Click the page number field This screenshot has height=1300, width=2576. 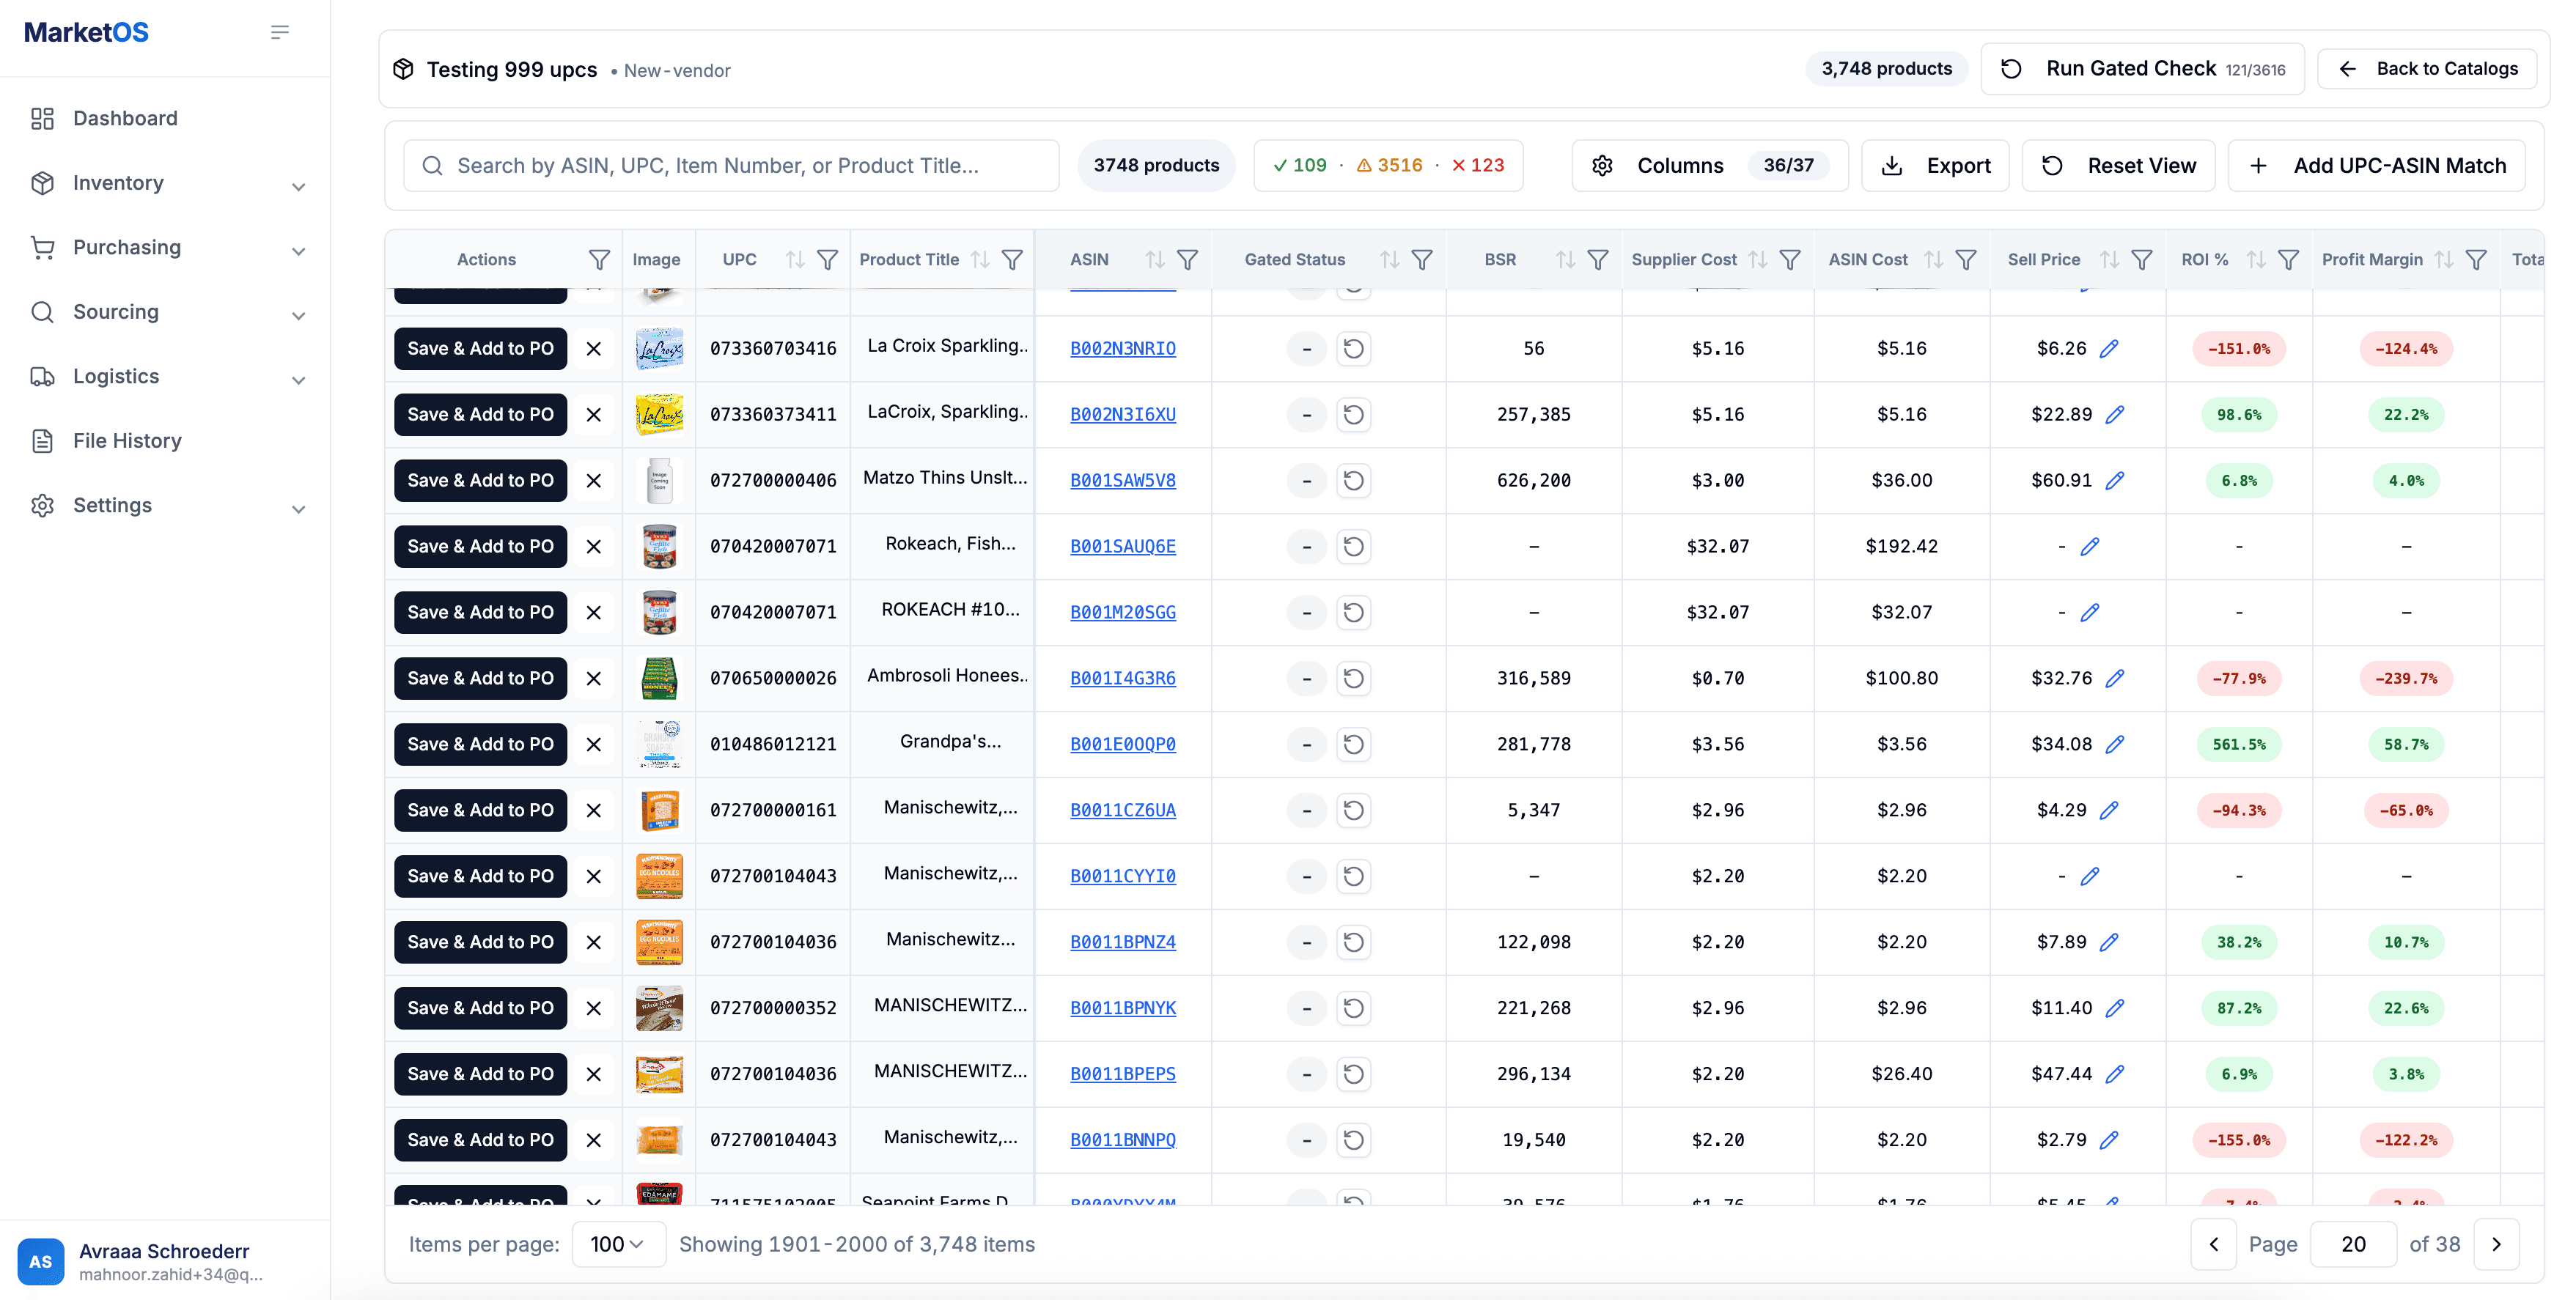2353,1245
